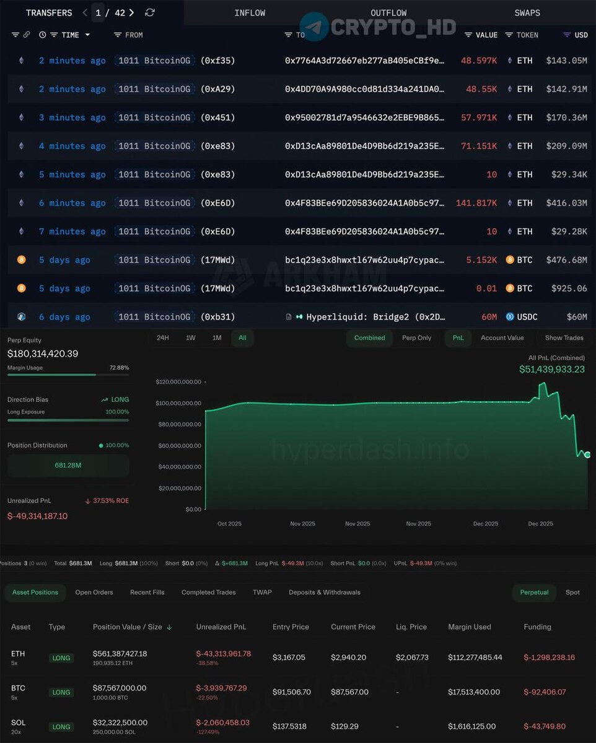Open recipient address 0x7764A3d72667eb277aB405eCBf9e
Image resolution: width=596 pixels, height=743 pixels.
(365, 61)
